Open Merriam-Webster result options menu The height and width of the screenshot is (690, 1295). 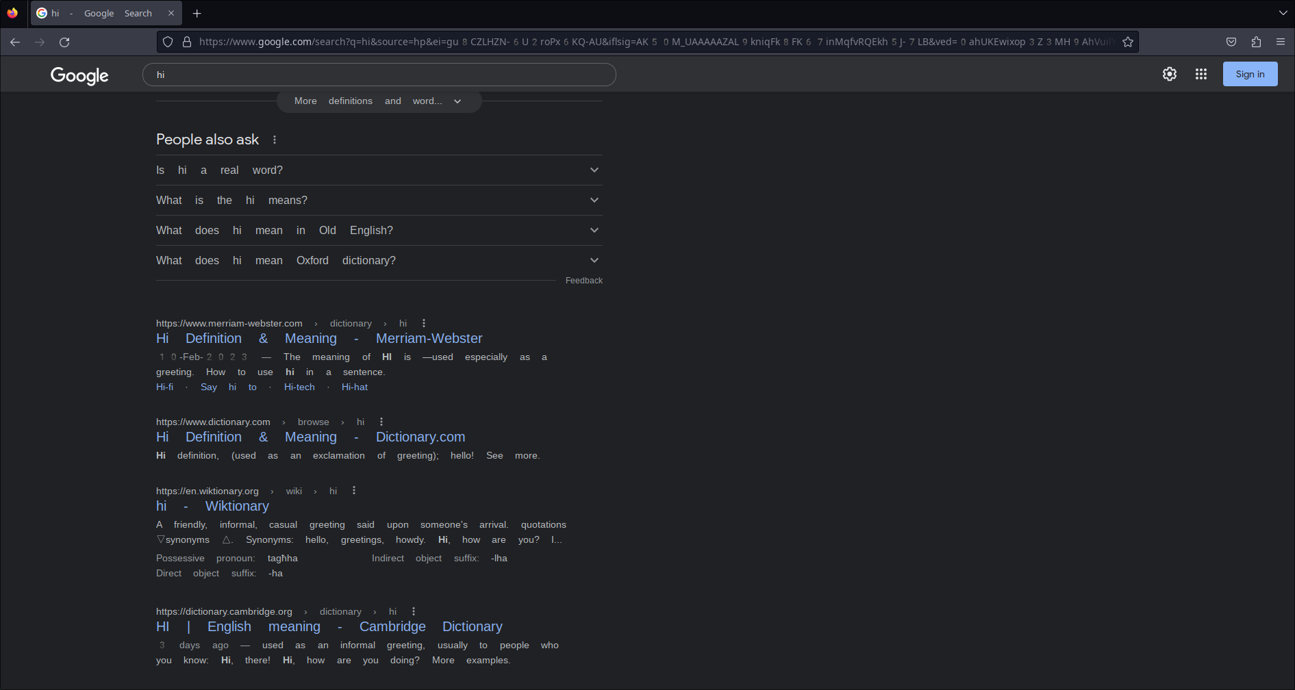tap(424, 323)
